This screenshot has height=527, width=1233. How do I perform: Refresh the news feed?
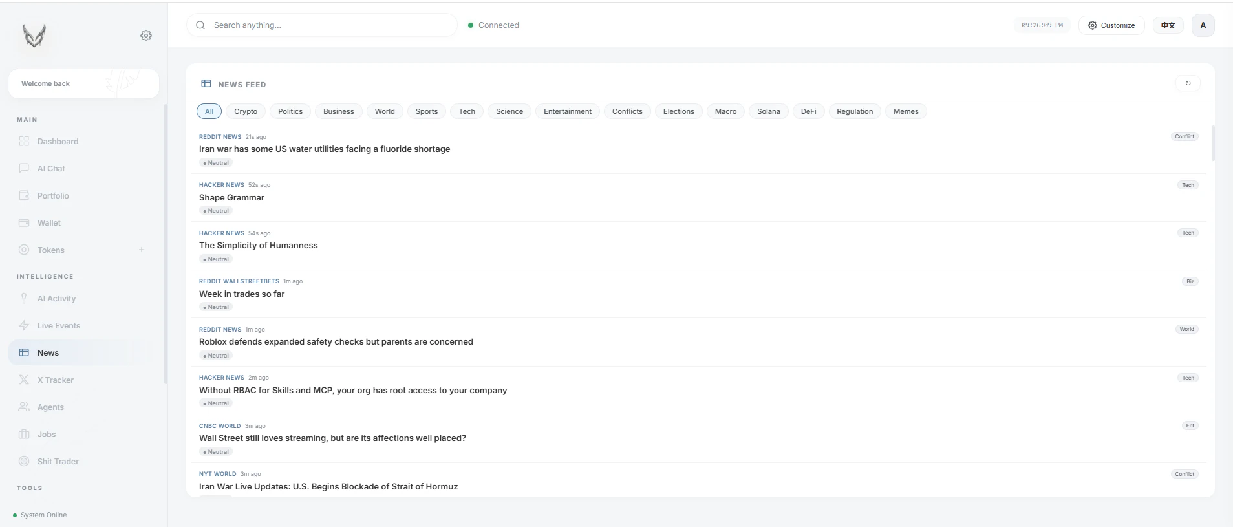point(1188,83)
